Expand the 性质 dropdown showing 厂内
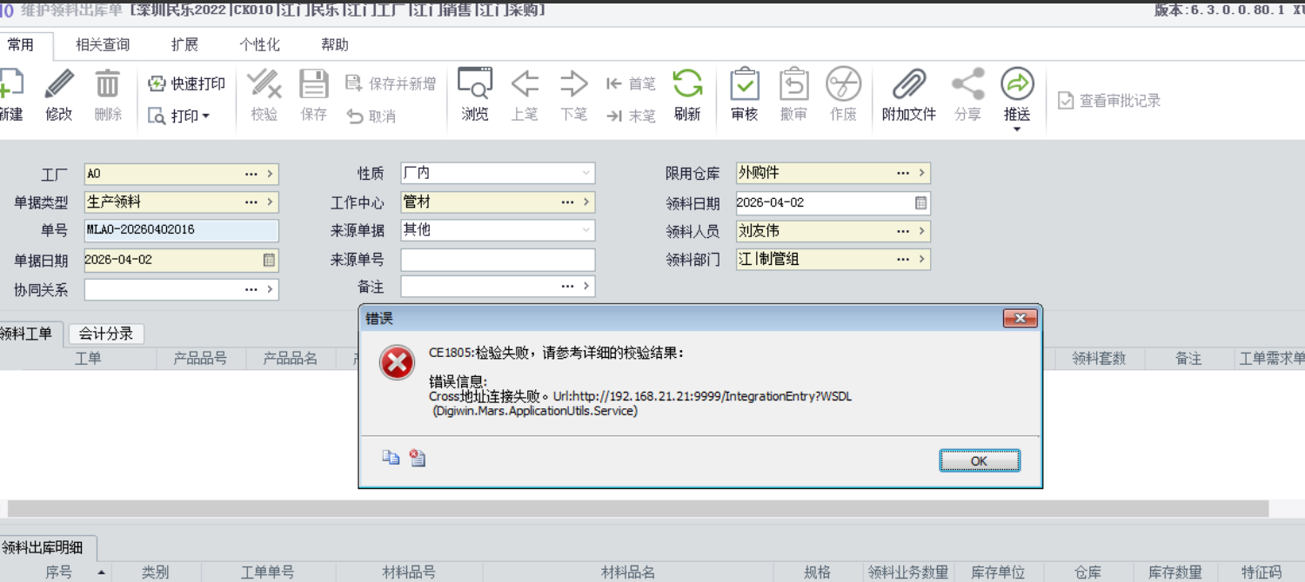 (x=586, y=174)
